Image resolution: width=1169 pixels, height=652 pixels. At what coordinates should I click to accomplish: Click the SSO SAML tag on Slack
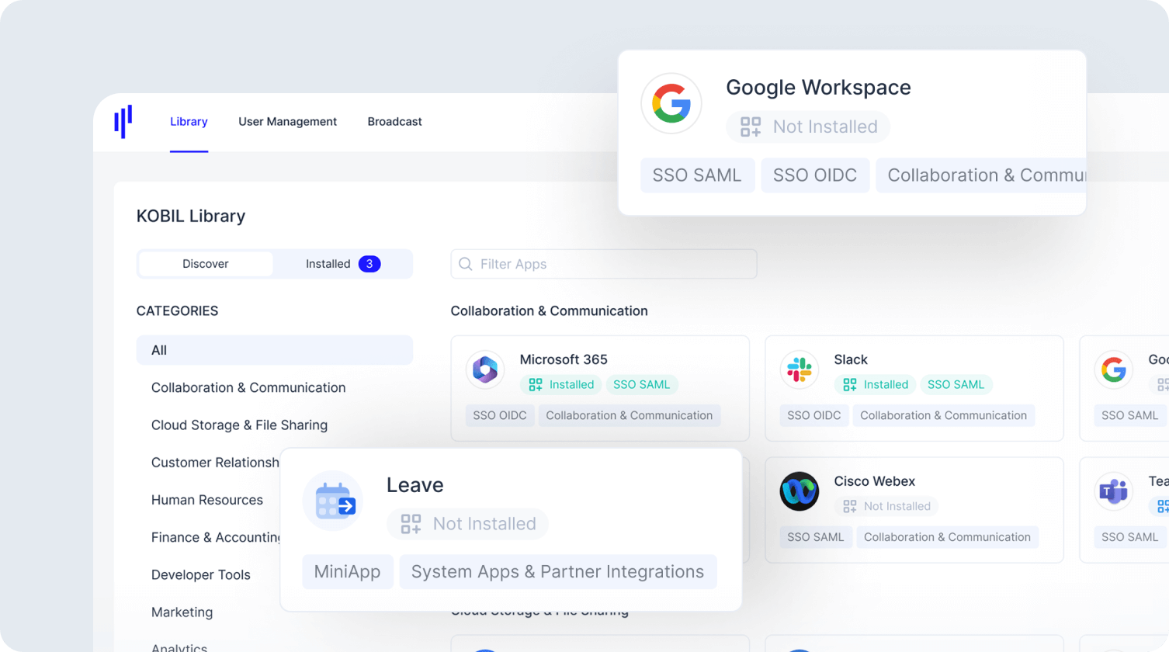tap(956, 384)
